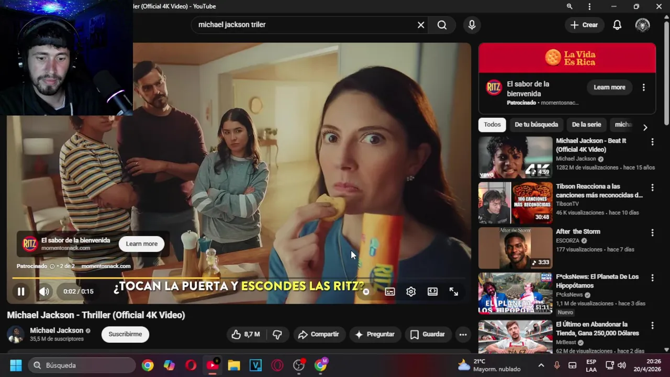Pause the video with the pause button
670x377 pixels.
click(21, 292)
